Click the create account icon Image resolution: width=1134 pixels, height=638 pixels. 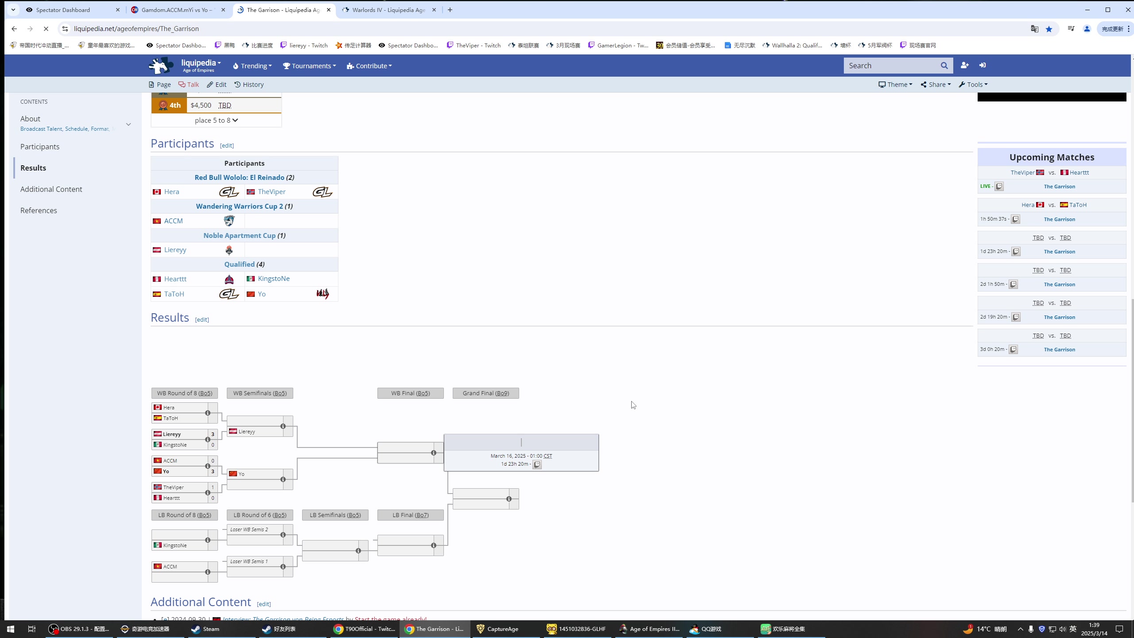964,65
